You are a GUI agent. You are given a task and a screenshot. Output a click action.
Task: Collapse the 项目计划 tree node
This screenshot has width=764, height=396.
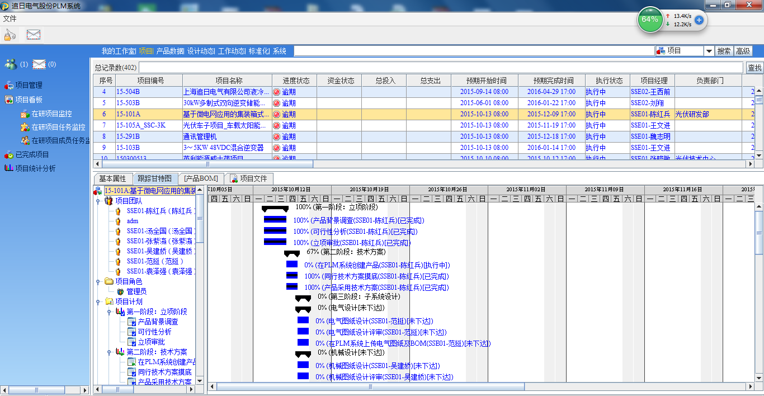tap(98, 301)
